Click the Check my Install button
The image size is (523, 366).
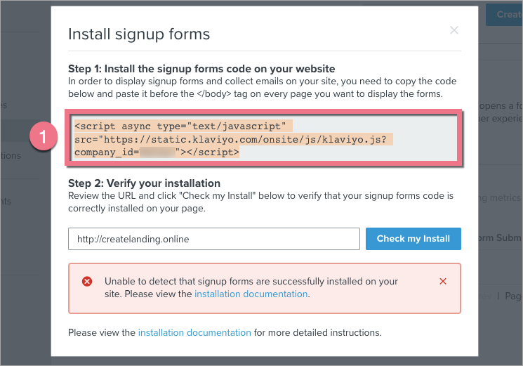[x=413, y=239]
